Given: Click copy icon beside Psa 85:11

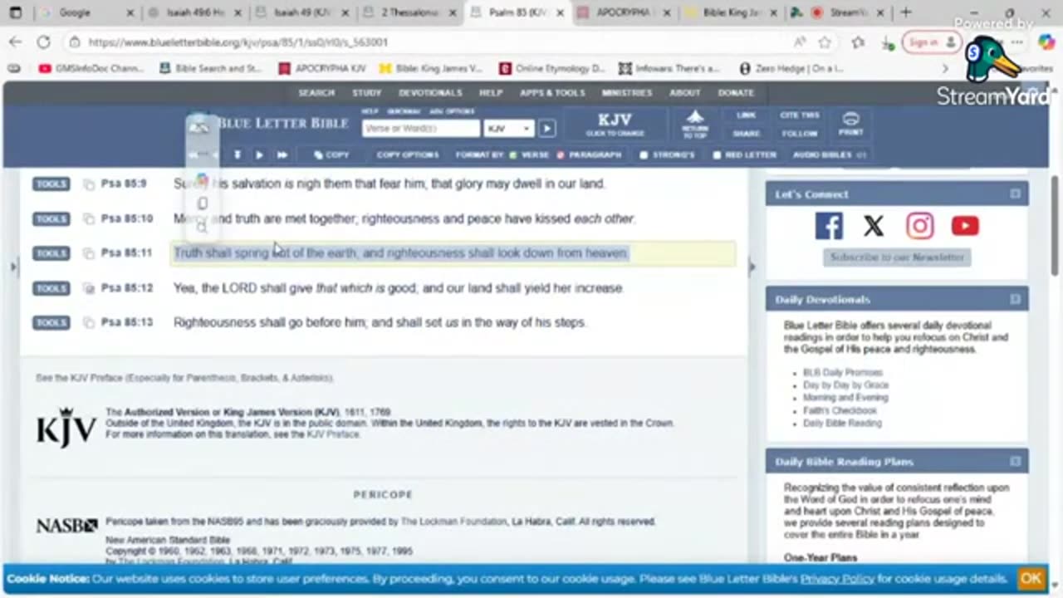Looking at the screenshot, I should tap(89, 253).
